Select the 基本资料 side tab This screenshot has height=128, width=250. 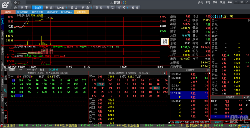coord(2,53)
